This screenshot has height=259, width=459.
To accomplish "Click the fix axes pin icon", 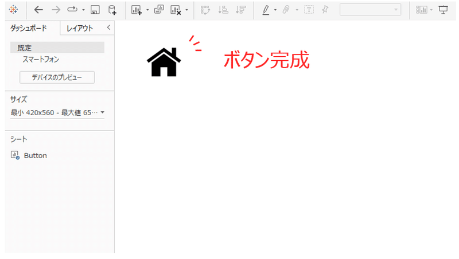I will point(325,10).
